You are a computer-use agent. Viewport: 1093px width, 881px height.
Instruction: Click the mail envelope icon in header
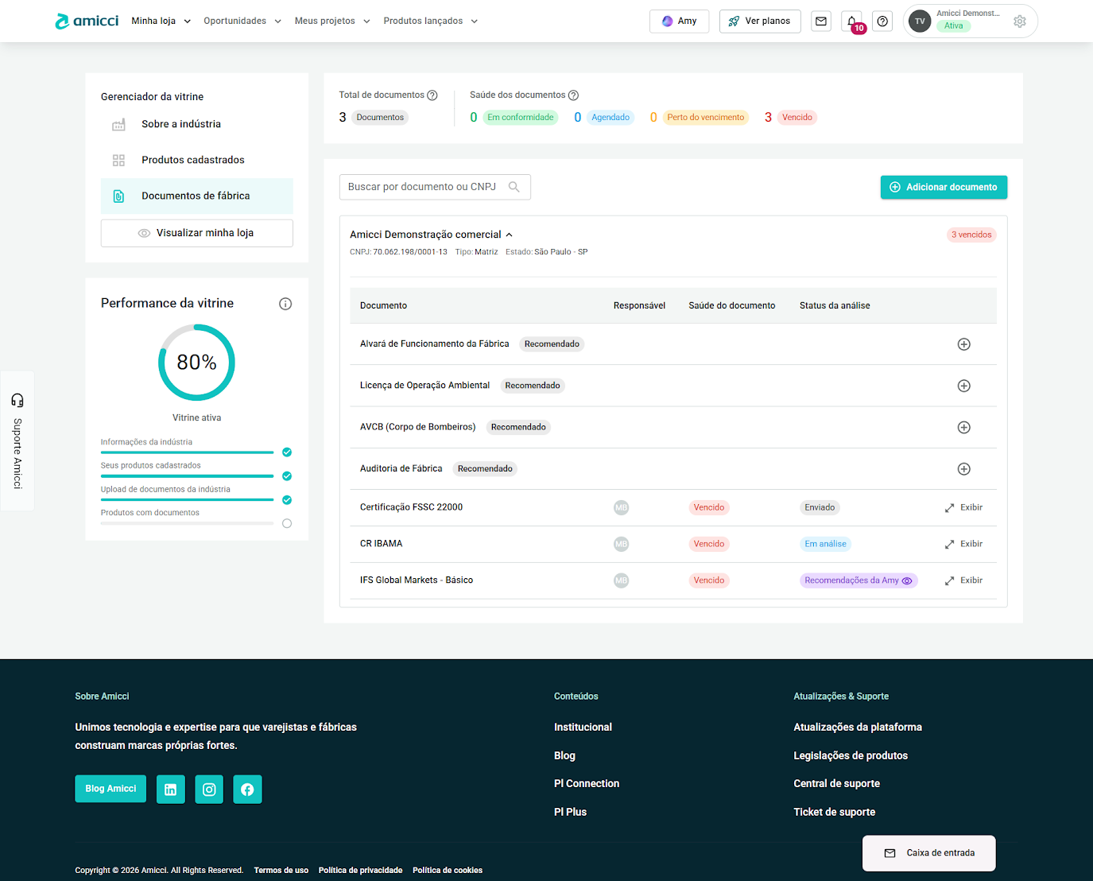[821, 21]
